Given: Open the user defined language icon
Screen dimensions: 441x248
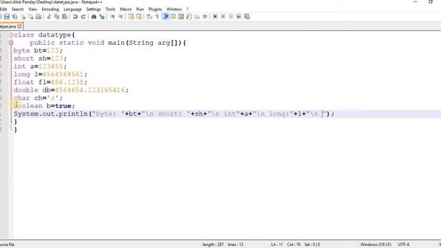Looking at the screenshot, I should pos(173,17).
